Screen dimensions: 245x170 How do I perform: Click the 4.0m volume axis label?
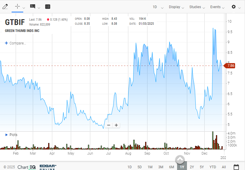pos(231,133)
